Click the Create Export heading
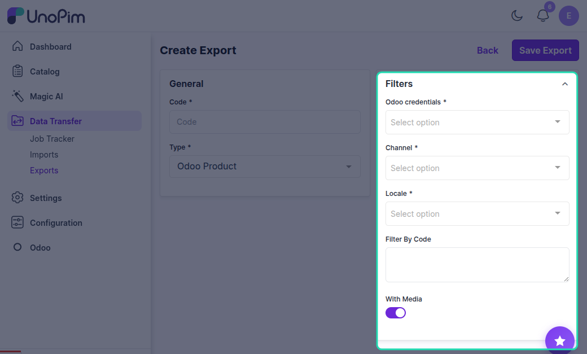Image resolution: width=587 pixels, height=354 pixels. [x=198, y=50]
